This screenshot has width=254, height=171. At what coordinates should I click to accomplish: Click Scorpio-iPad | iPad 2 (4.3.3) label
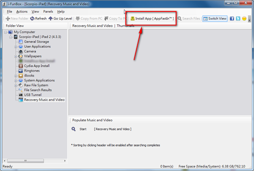[40, 37]
